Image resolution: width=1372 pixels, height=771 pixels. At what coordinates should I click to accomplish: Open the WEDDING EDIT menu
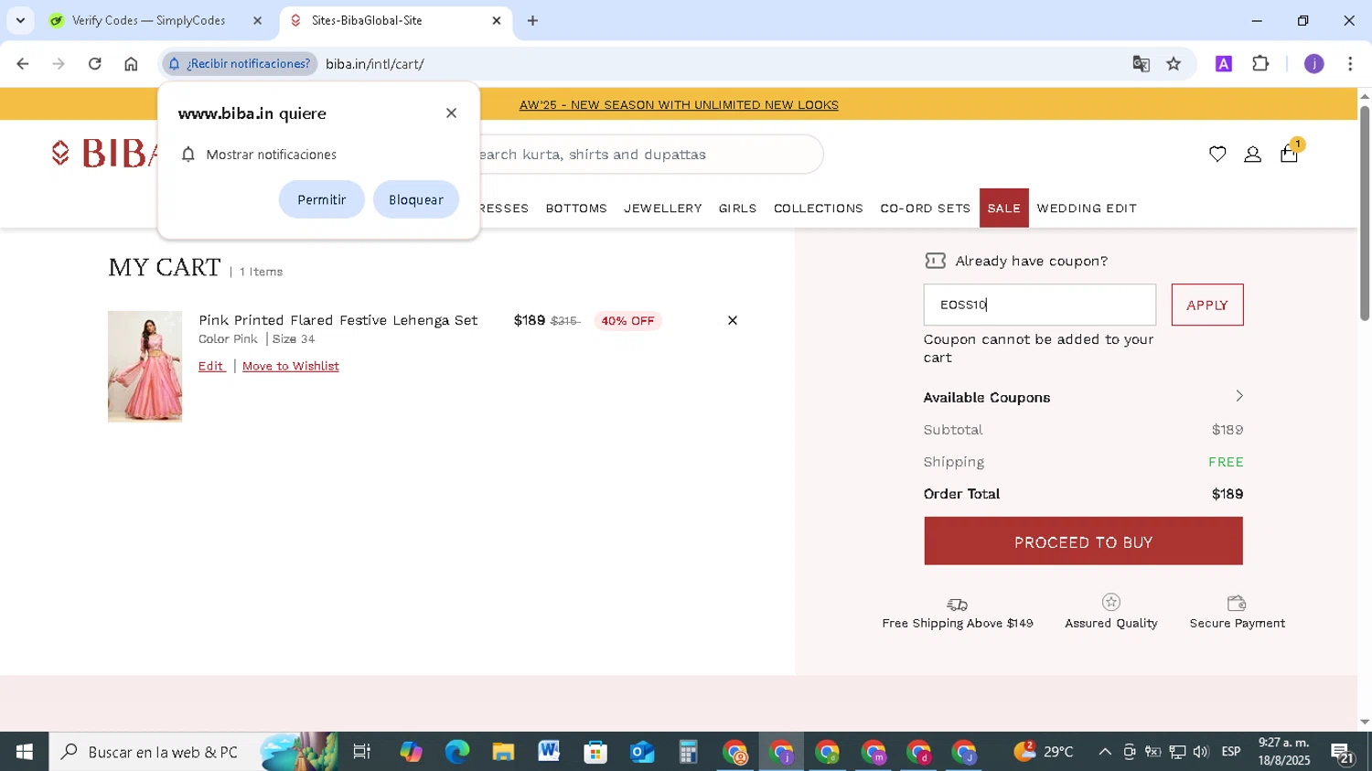coord(1087,209)
